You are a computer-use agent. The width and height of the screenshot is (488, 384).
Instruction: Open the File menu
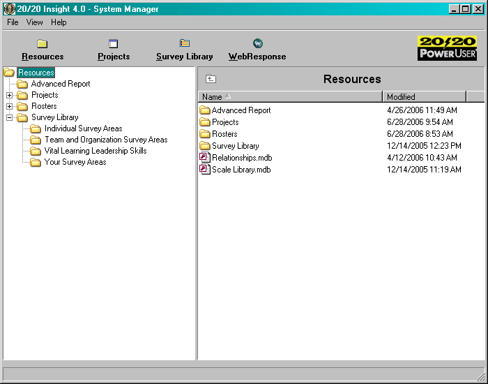click(13, 22)
